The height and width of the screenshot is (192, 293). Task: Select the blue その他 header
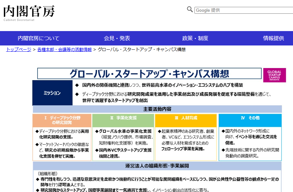[250, 118]
